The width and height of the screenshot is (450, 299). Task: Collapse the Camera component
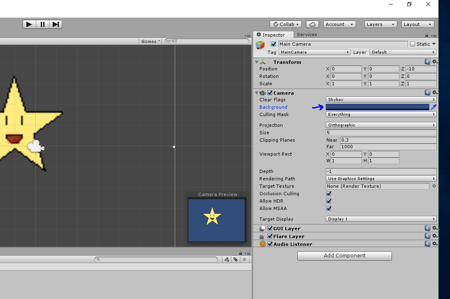coord(256,93)
